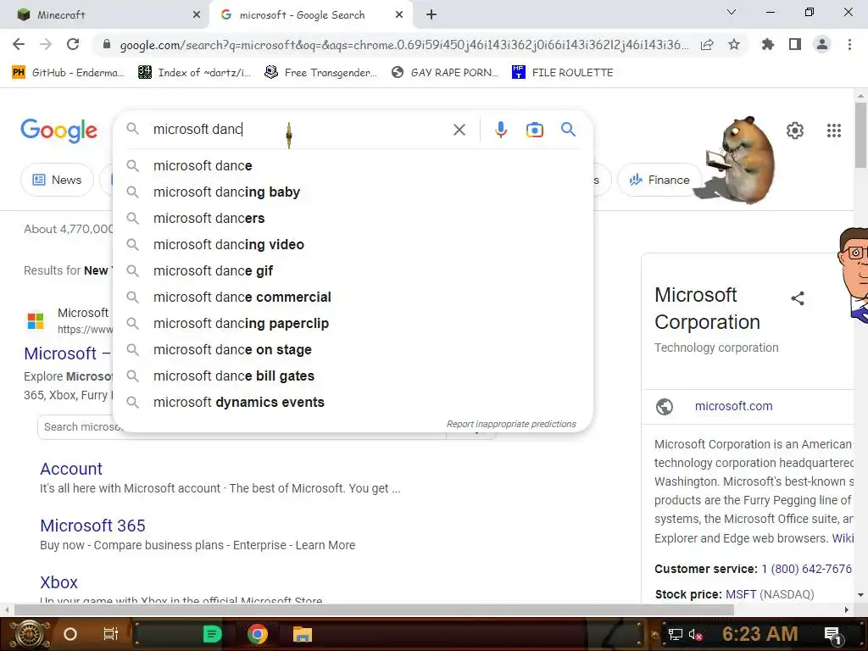
Task: Open Chrome from the taskbar
Action: 257,634
